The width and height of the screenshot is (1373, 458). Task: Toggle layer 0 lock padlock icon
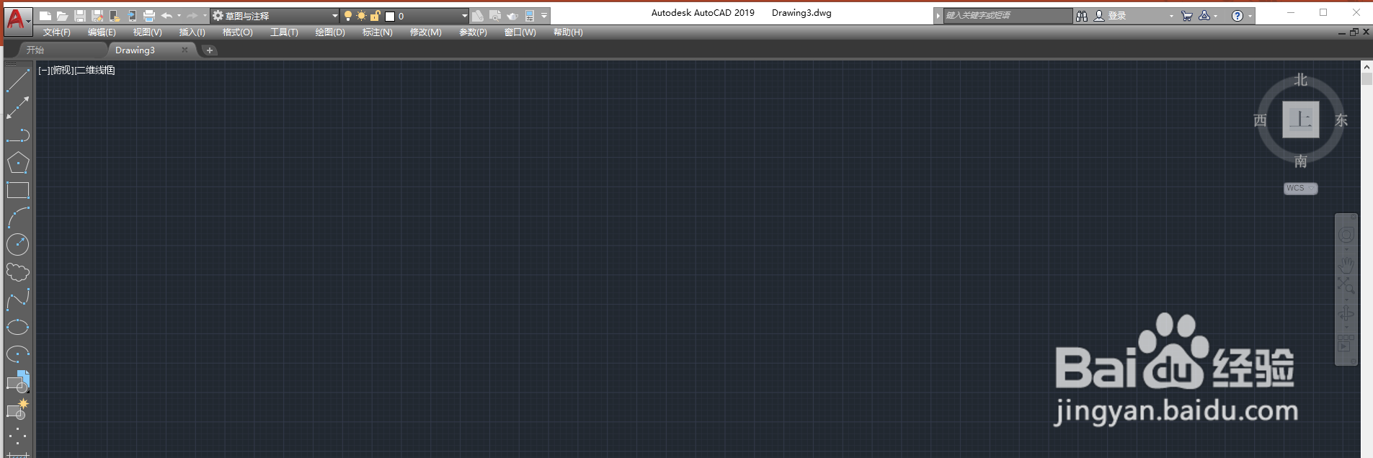[375, 16]
